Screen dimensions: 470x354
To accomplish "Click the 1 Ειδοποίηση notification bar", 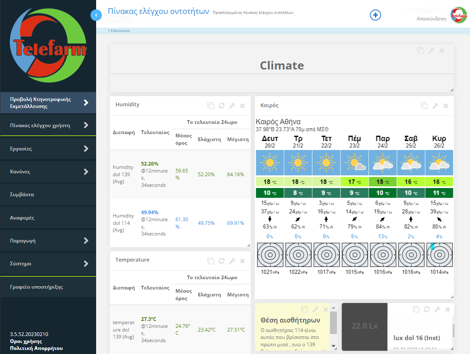I will (x=119, y=31).
